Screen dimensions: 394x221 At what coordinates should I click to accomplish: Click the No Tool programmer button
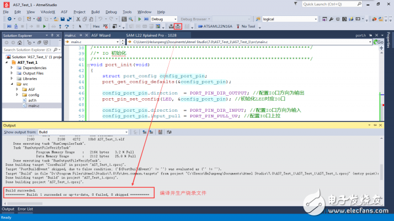(246, 26)
